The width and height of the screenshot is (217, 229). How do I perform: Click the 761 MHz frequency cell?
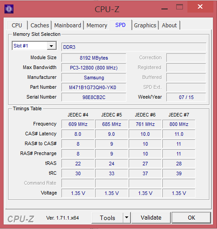(x=145, y=124)
